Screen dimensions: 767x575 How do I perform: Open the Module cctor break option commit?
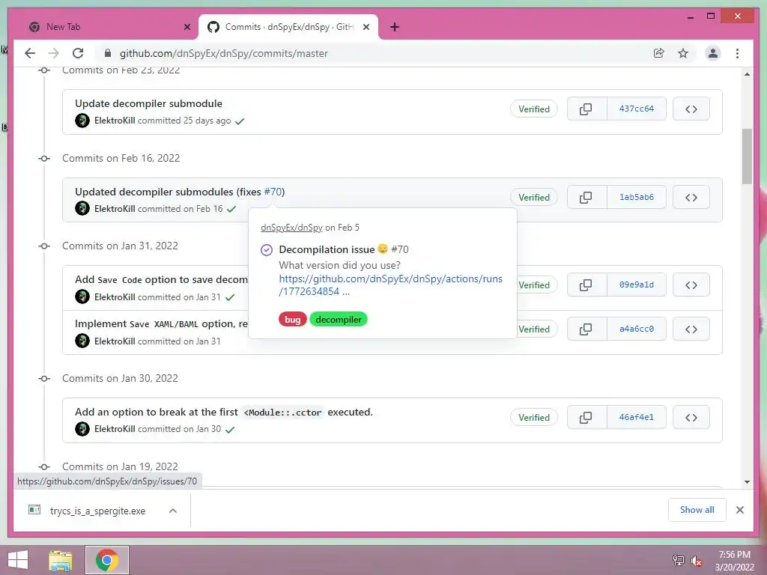[x=223, y=413]
